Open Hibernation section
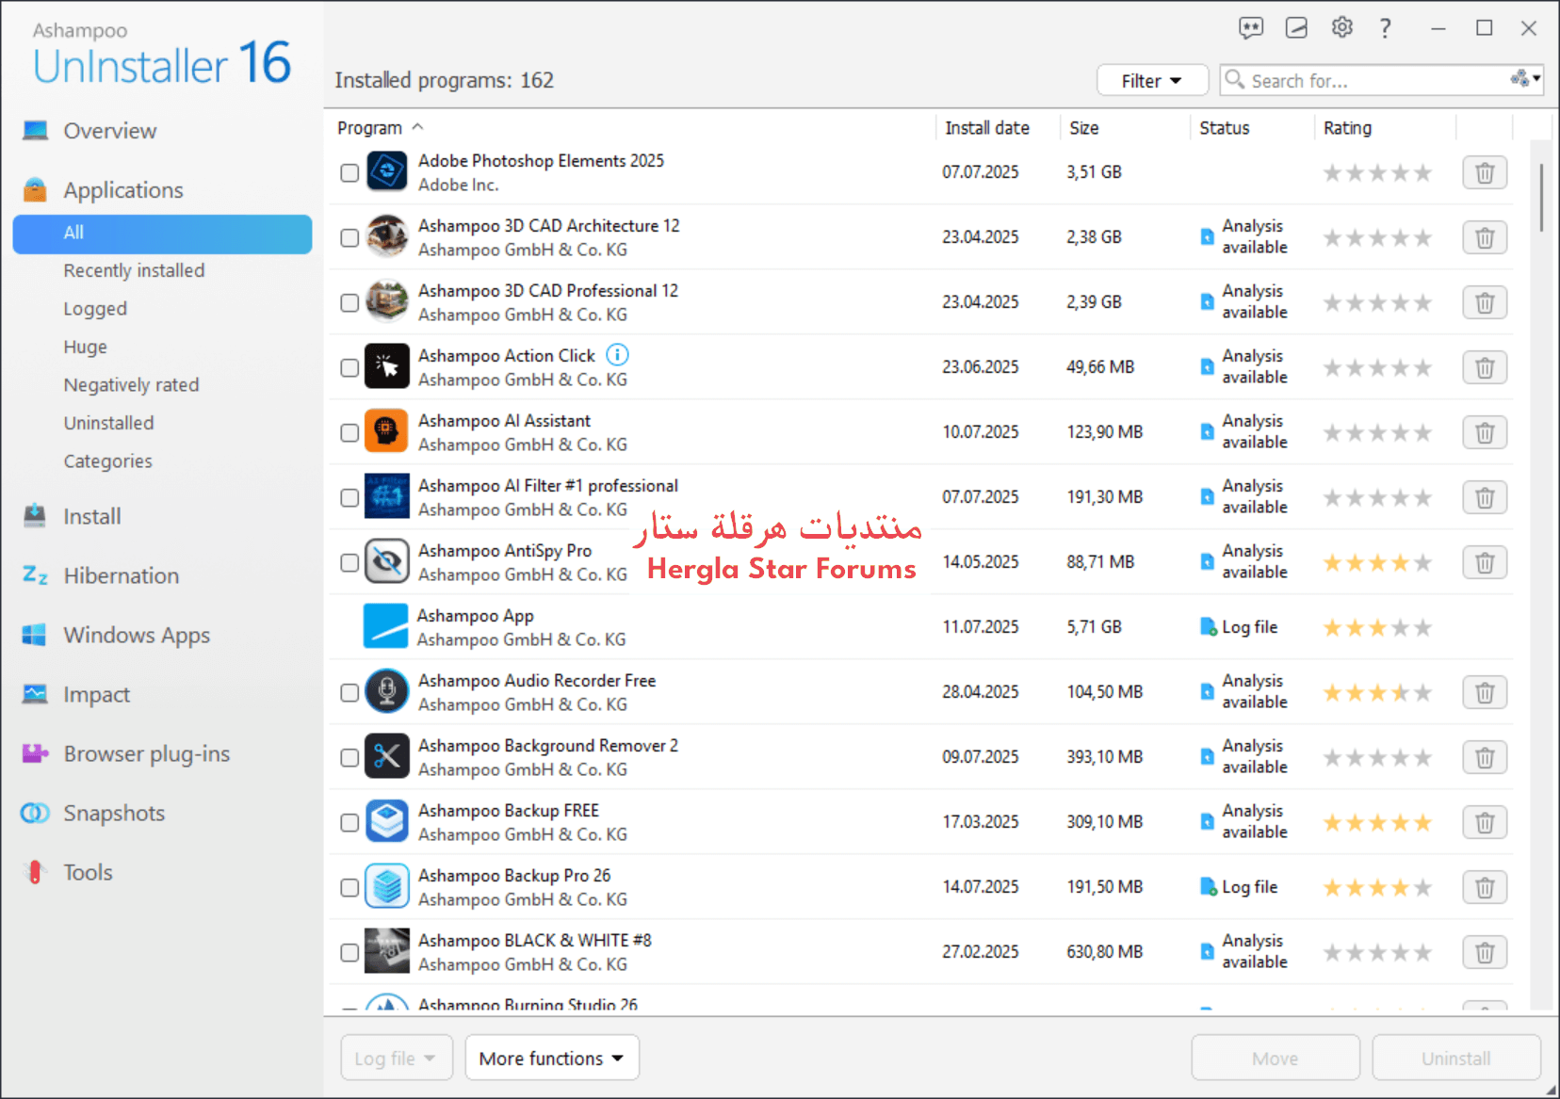This screenshot has height=1099, width=1560. point(121,575)
